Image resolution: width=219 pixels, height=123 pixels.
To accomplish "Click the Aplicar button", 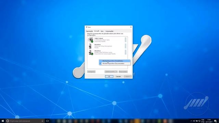I will click(x=128, y=77).
